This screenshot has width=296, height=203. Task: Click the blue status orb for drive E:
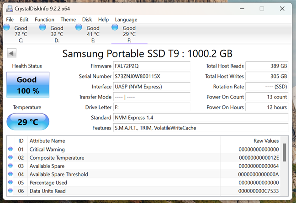pyautogui.click(x=79, y=27)
